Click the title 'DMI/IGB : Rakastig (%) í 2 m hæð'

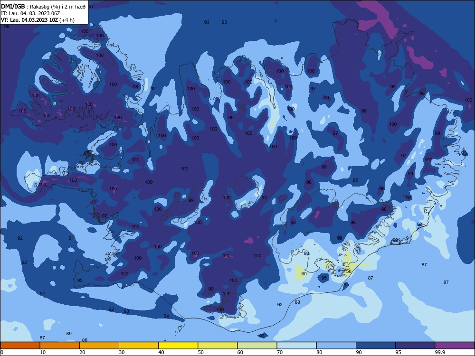point(43,6)
